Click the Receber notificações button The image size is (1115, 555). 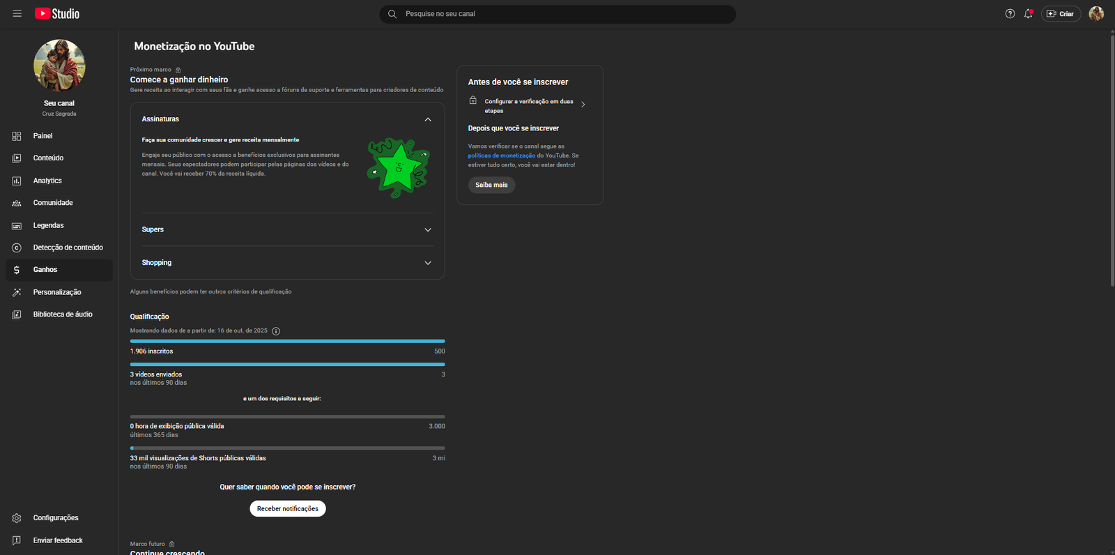pyautogui.click(x=288, y=509)
